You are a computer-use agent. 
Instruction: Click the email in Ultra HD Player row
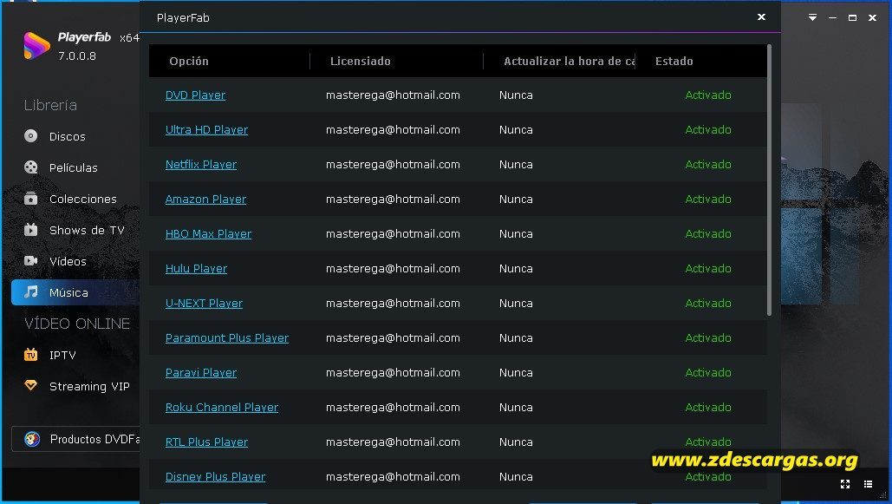tap(393, 130)
